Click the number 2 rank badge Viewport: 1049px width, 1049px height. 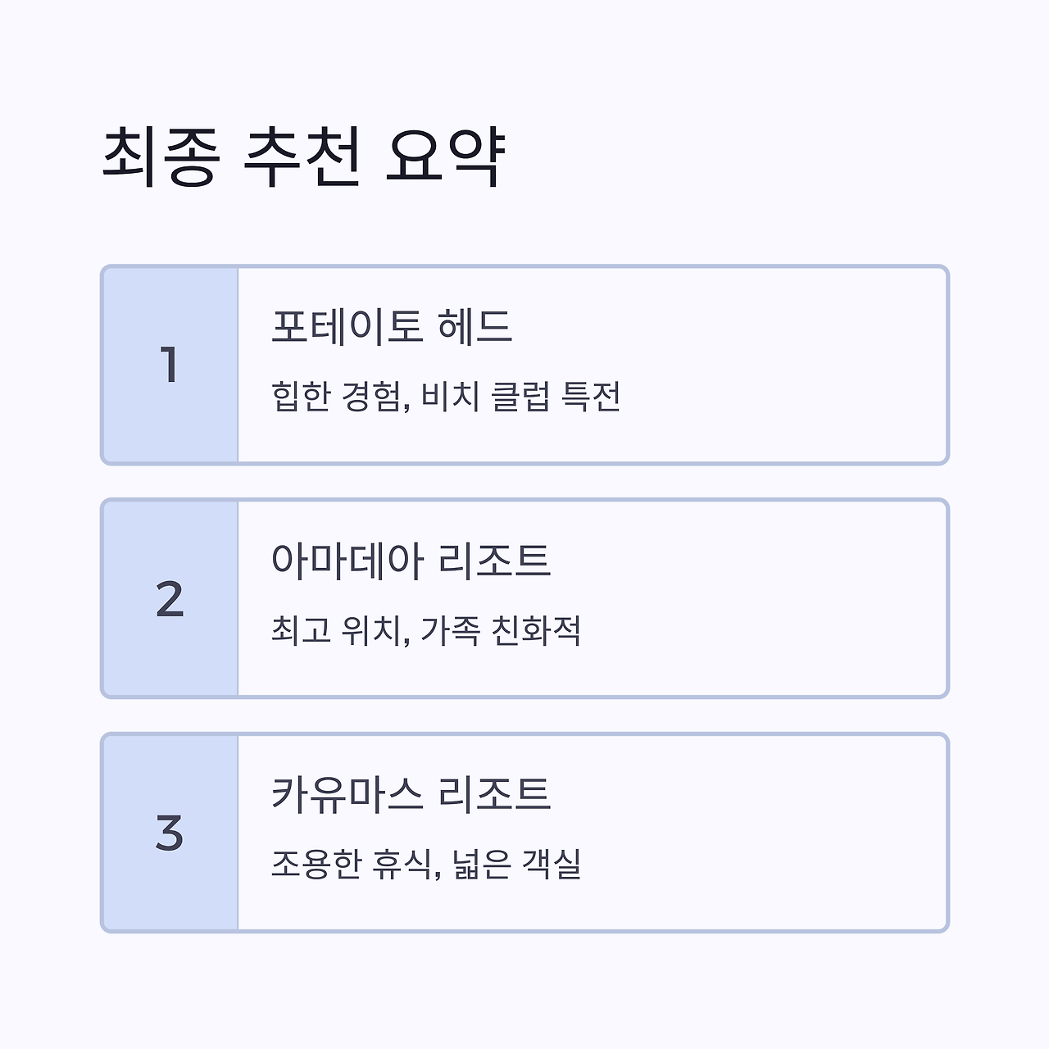click(x=170, y=599)
